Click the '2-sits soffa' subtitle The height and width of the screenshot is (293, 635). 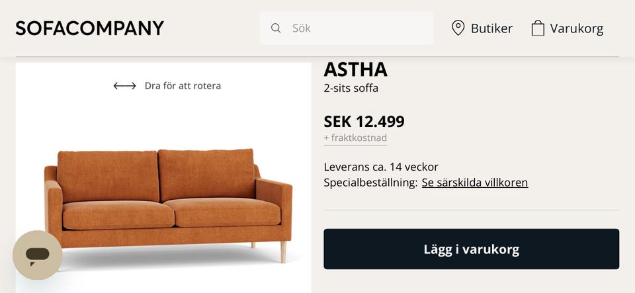pyautogui.click(x=351, y=88)
